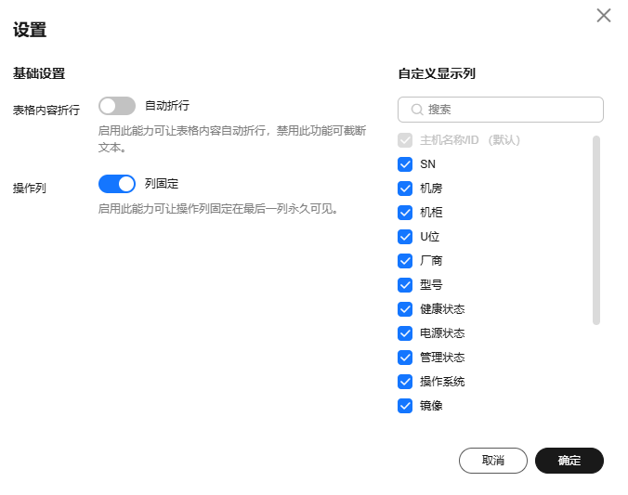The width and height of the screenshot is (628, 495).
Task: Click the 健康状态 label text
Action: tap(442, 308)
